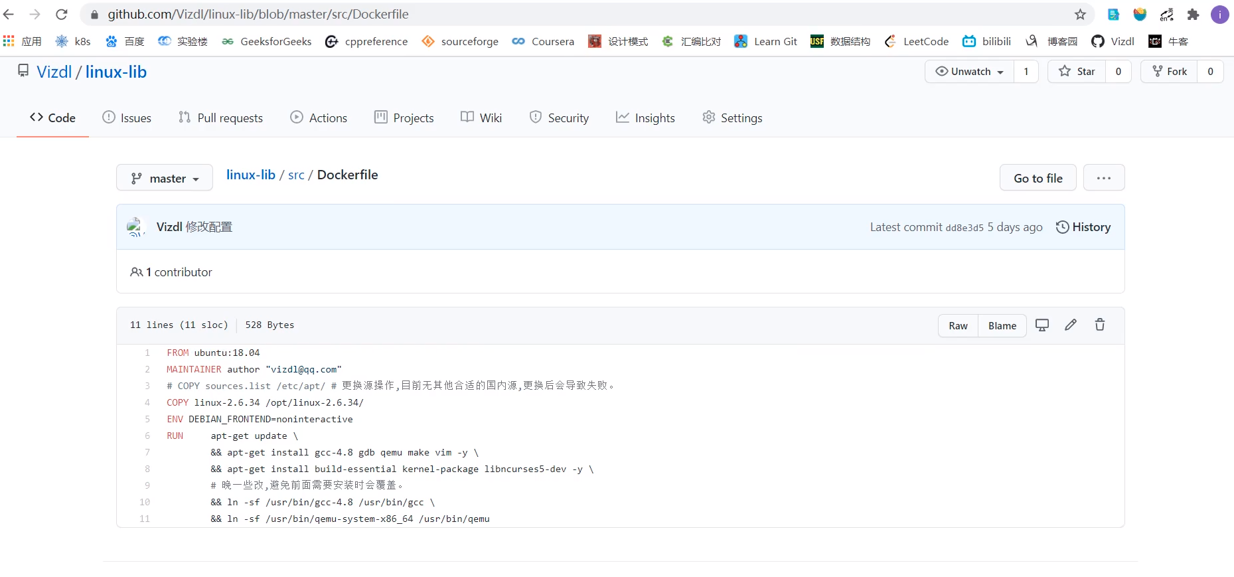Bookmark this page with star icon

(x=1081, y=15)
